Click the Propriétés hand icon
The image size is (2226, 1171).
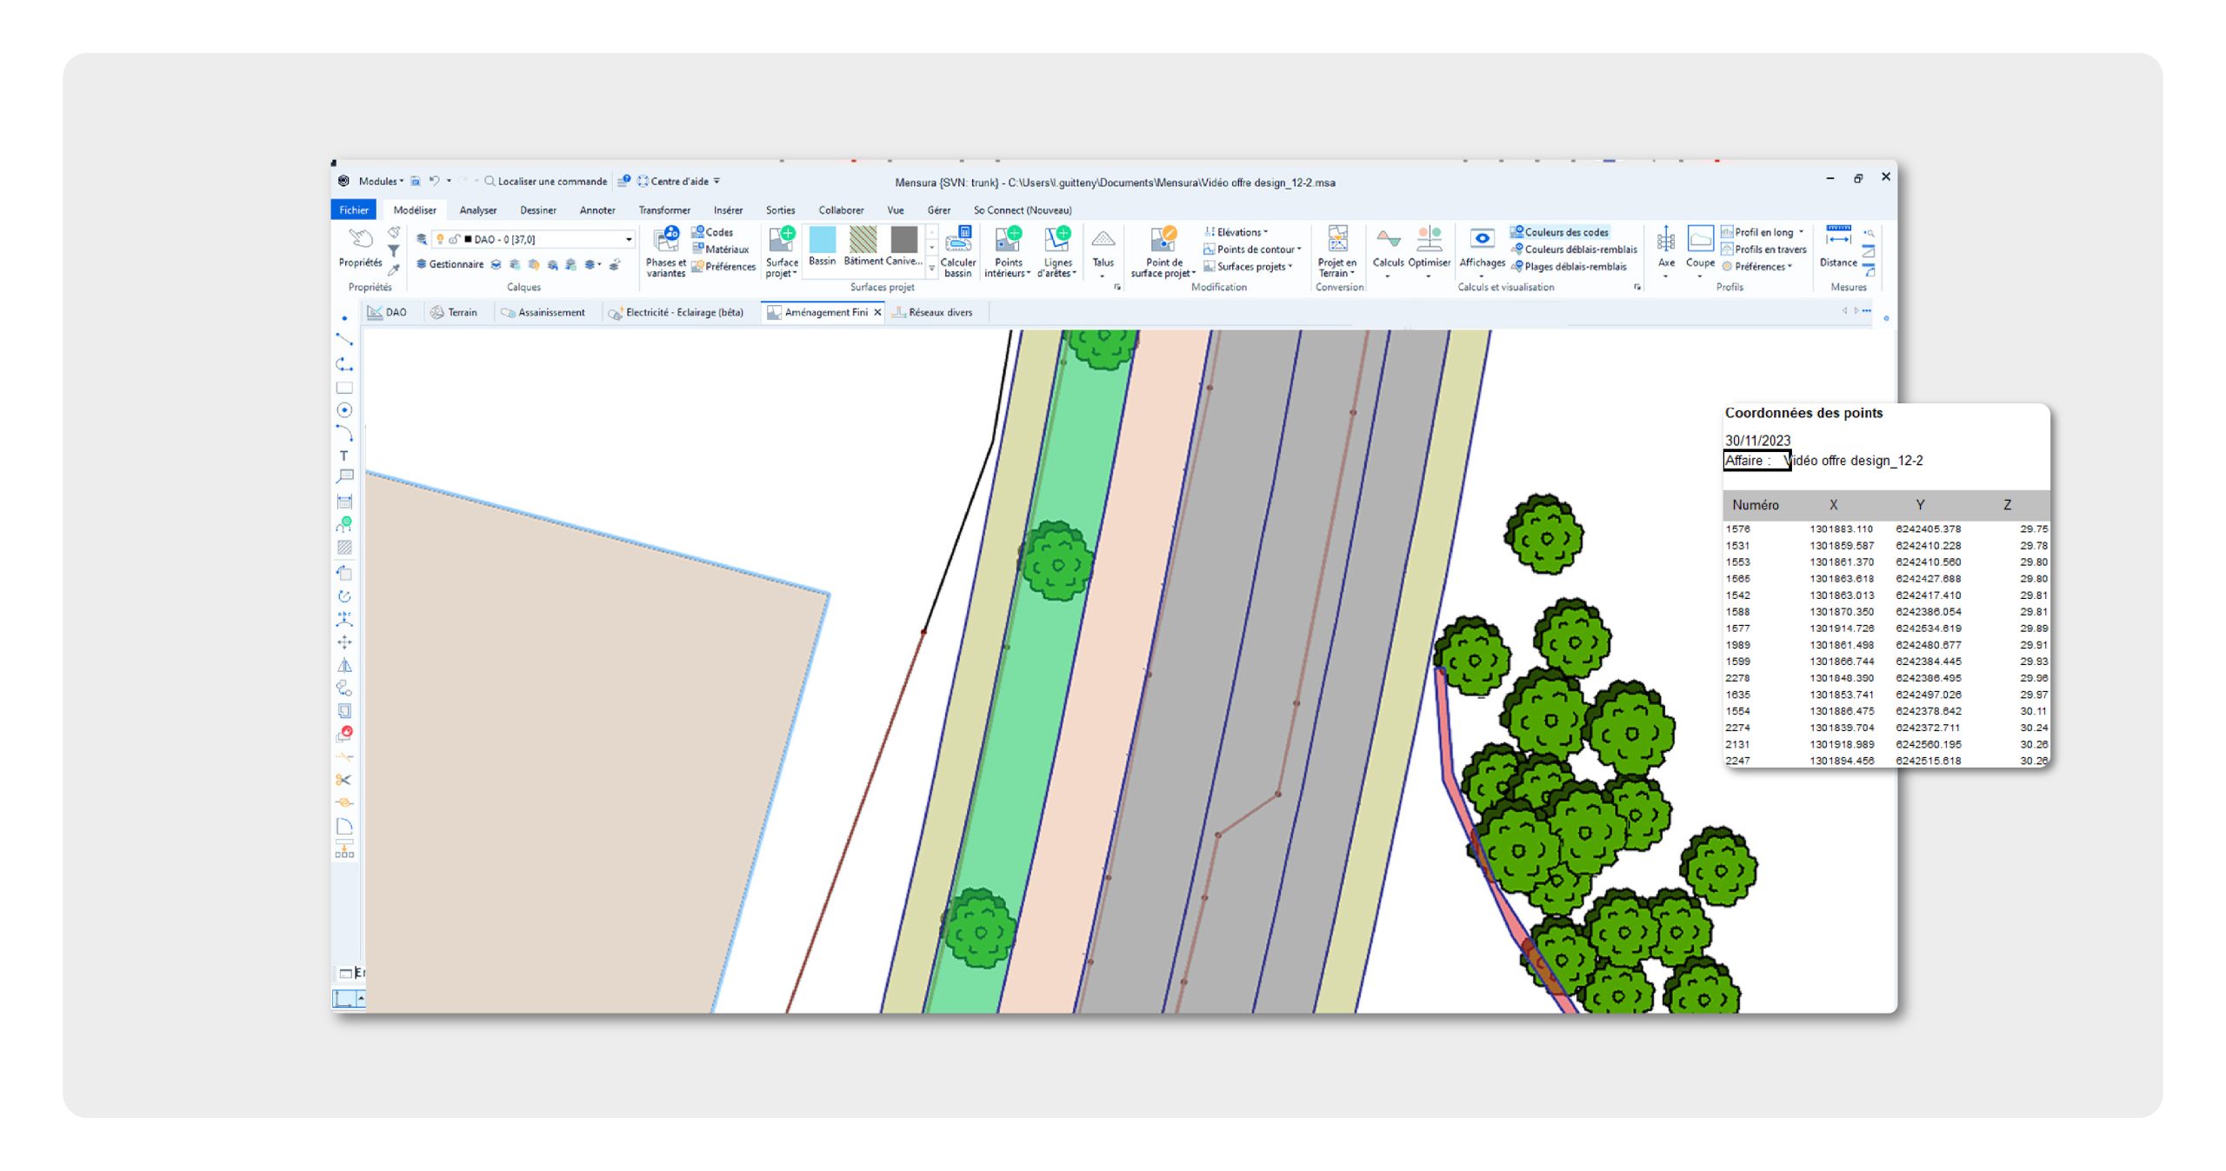click(360, 240)
